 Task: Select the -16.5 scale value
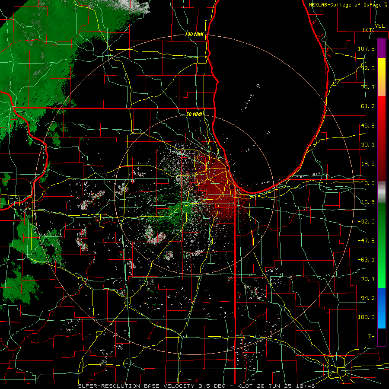point(366,202)
